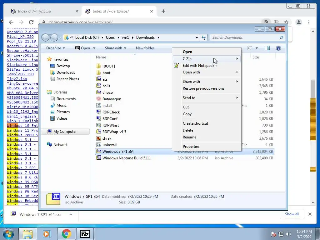Screen dimensions: 320x240
Task: Click Local Disk (C:) breadcrumb
Action: click(x=87, y=37)
